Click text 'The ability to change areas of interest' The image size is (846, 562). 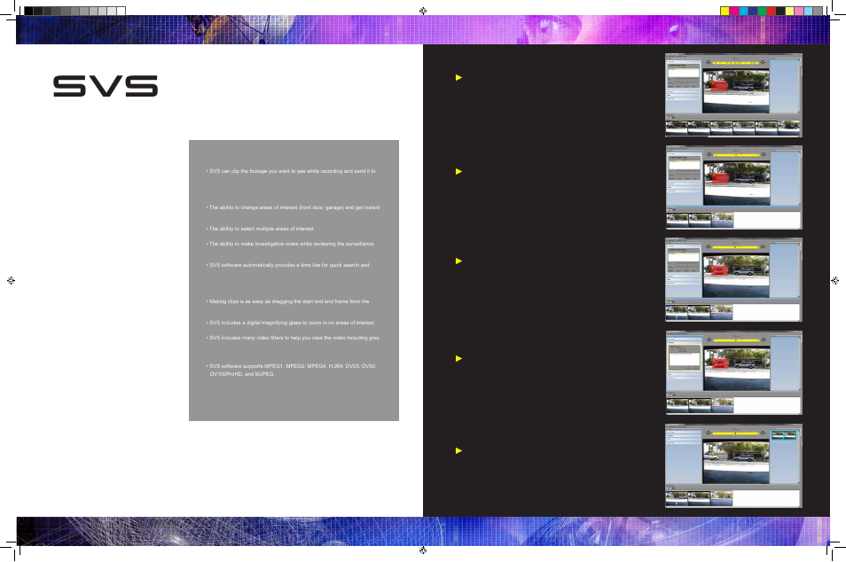(253, 207)
